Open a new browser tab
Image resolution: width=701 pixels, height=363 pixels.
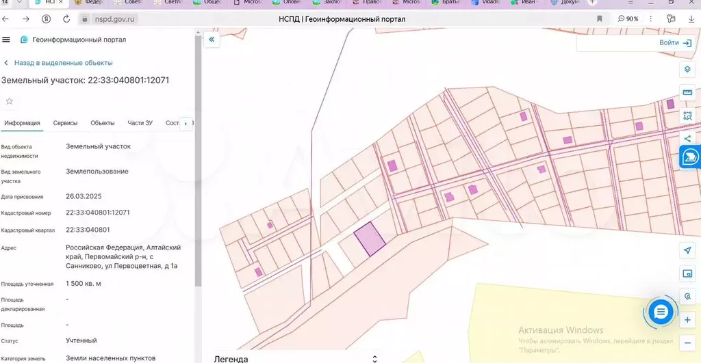592,2
